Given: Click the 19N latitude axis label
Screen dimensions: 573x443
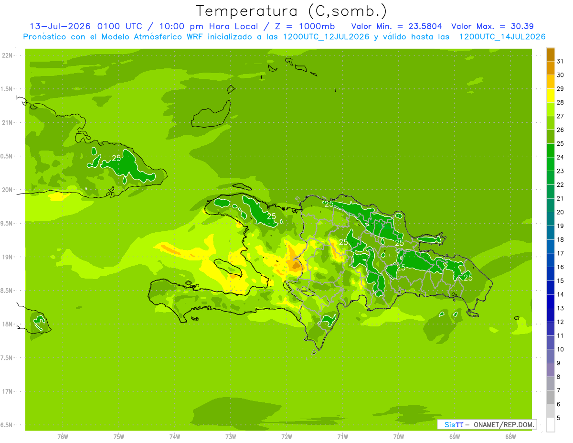Looking at the screenshot, I should [8, 257].
